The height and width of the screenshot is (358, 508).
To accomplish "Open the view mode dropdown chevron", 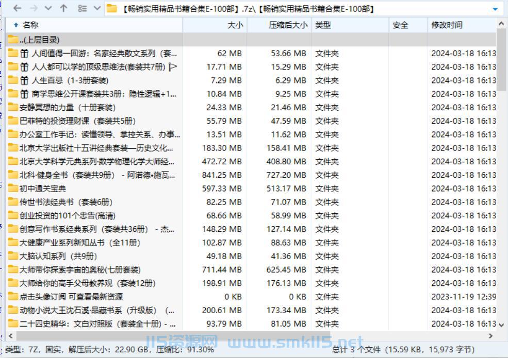I will 96,8.
